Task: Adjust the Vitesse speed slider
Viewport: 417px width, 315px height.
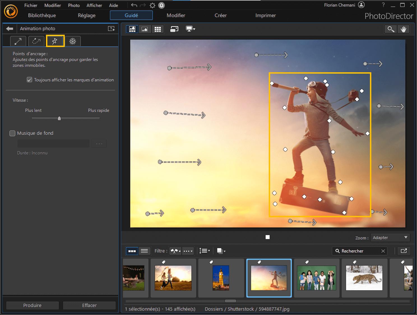Action: [x=59, y=118]
